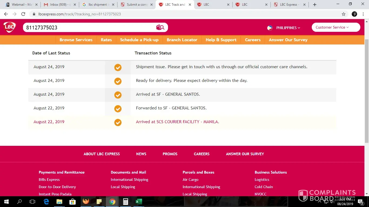Click the browser forward arrow
Image resolution: width=369 pixels, height=207 pixels.
point(15,14)
